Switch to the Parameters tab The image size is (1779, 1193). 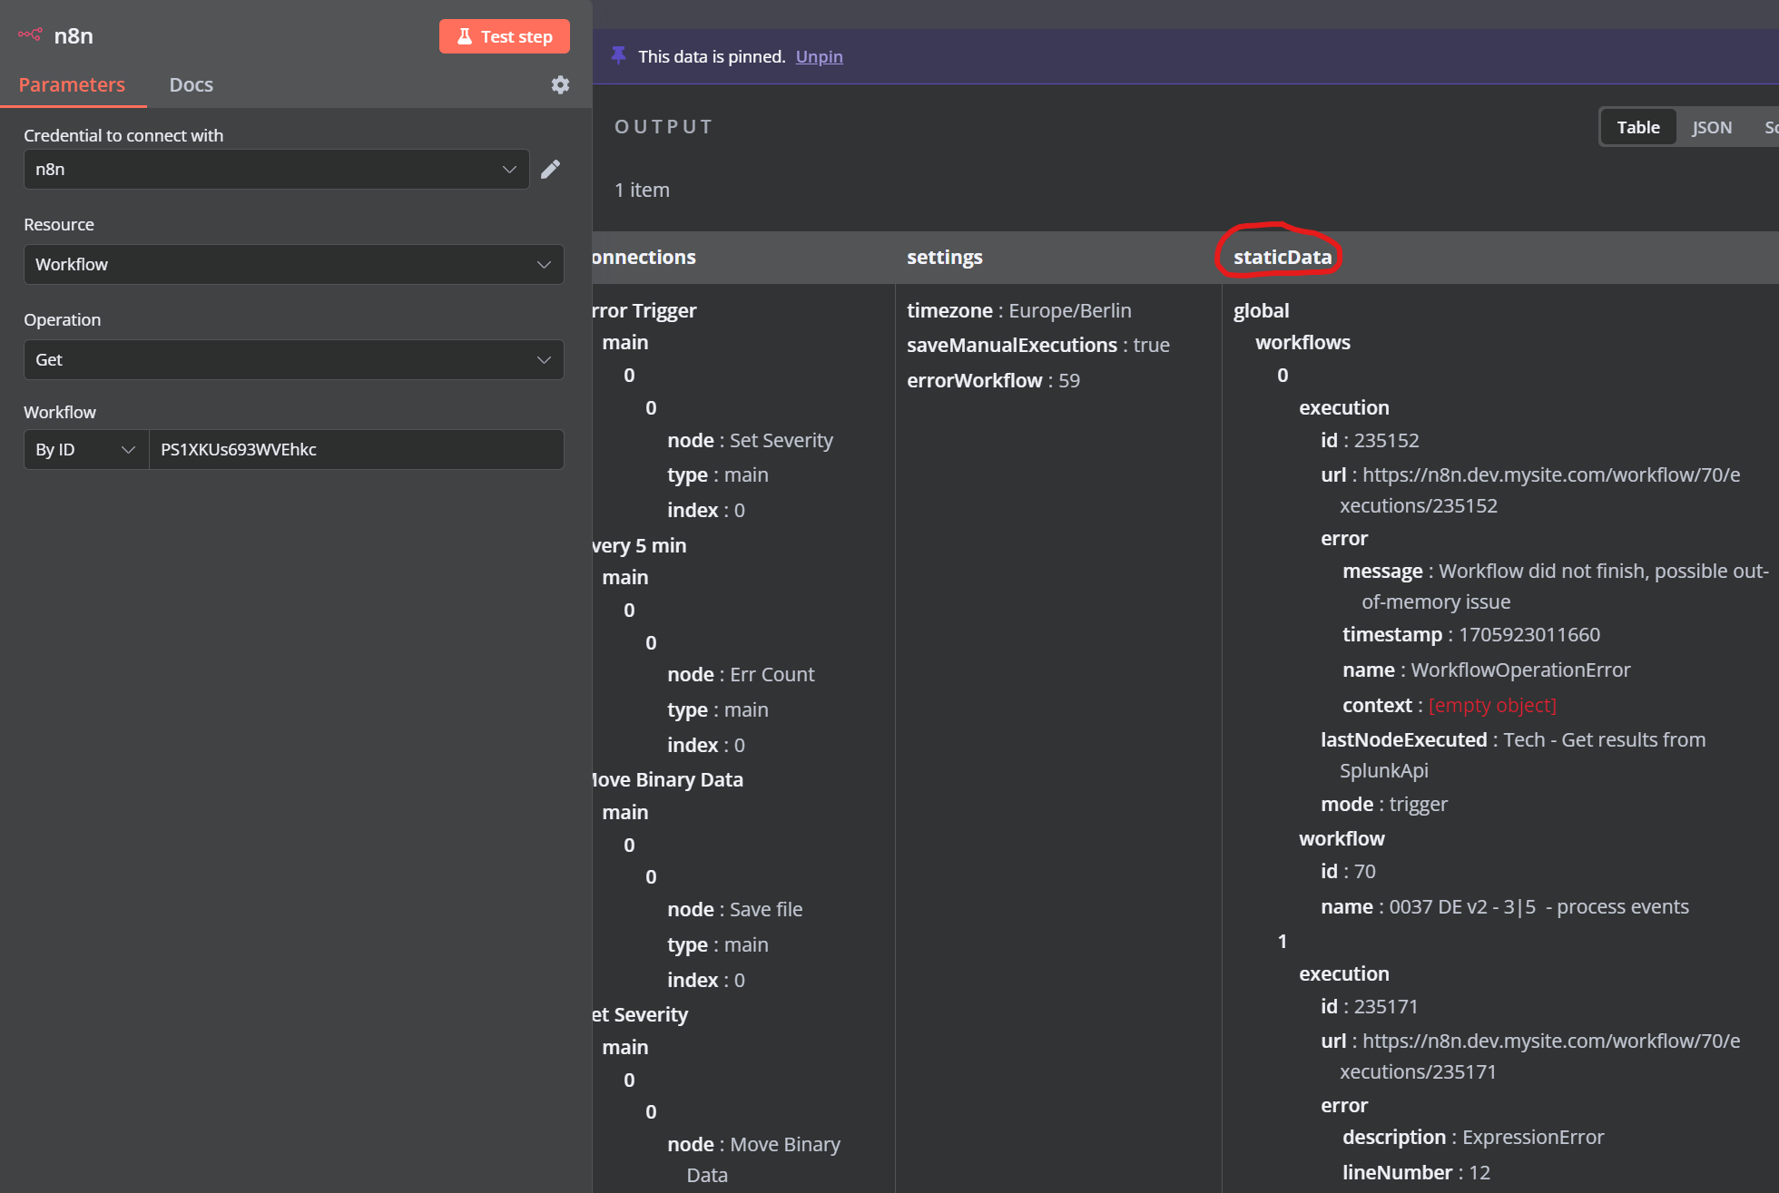click(72, 84)
